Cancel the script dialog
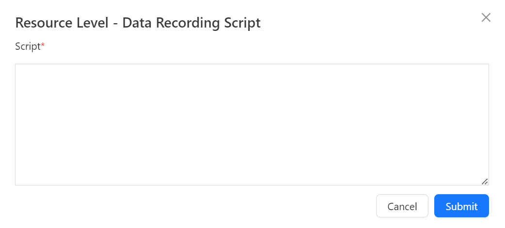The image size is (505, 228). (402, 206)
